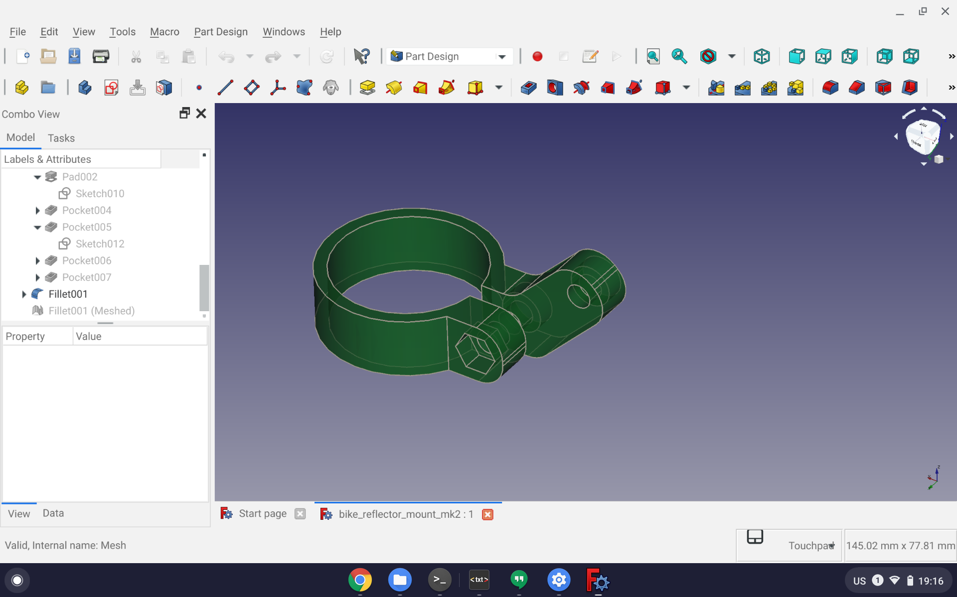
Task: Open the Files app from shelf
Action: (x=400, y=580)
